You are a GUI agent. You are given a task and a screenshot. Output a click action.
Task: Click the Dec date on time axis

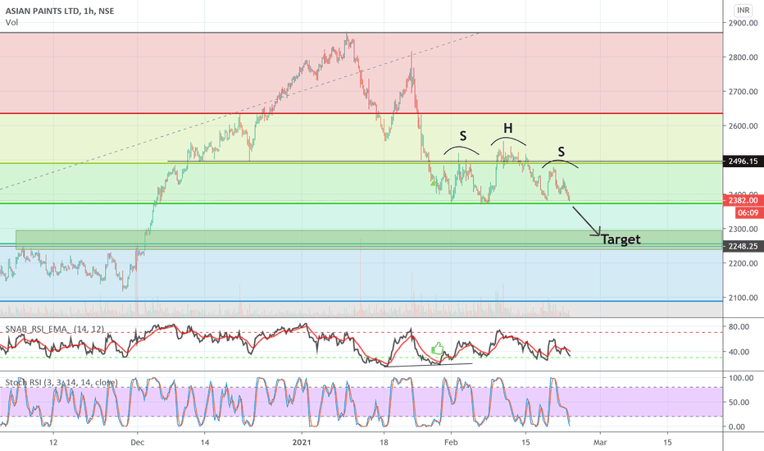138,442
